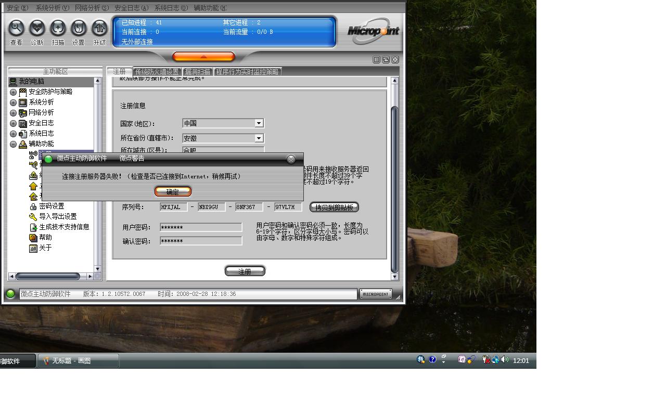Open the 安全 menu

tap(17, 8)
